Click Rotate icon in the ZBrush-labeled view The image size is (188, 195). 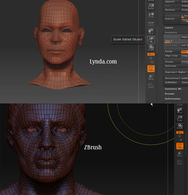179,126
